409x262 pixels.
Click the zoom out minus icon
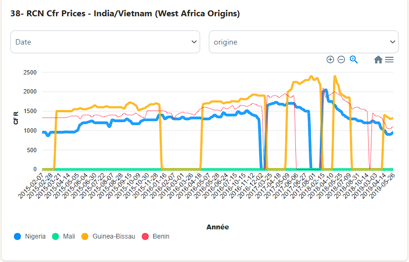point(341,60)
